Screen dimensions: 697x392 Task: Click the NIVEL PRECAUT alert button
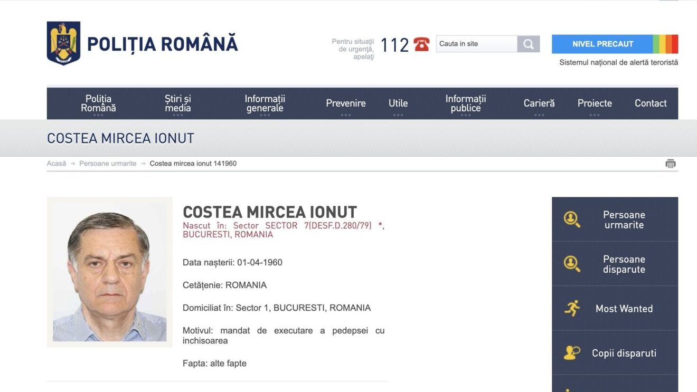point(602,44)
